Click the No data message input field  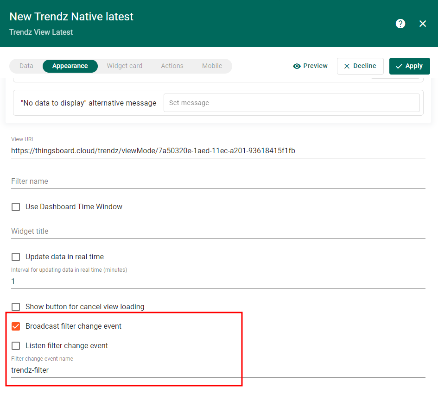click(x=291, y=103)
